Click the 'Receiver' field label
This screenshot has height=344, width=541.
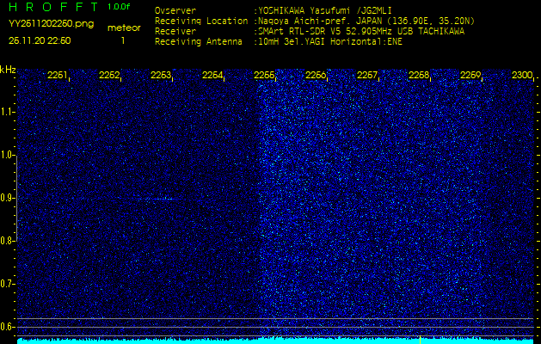click(175, 32)
